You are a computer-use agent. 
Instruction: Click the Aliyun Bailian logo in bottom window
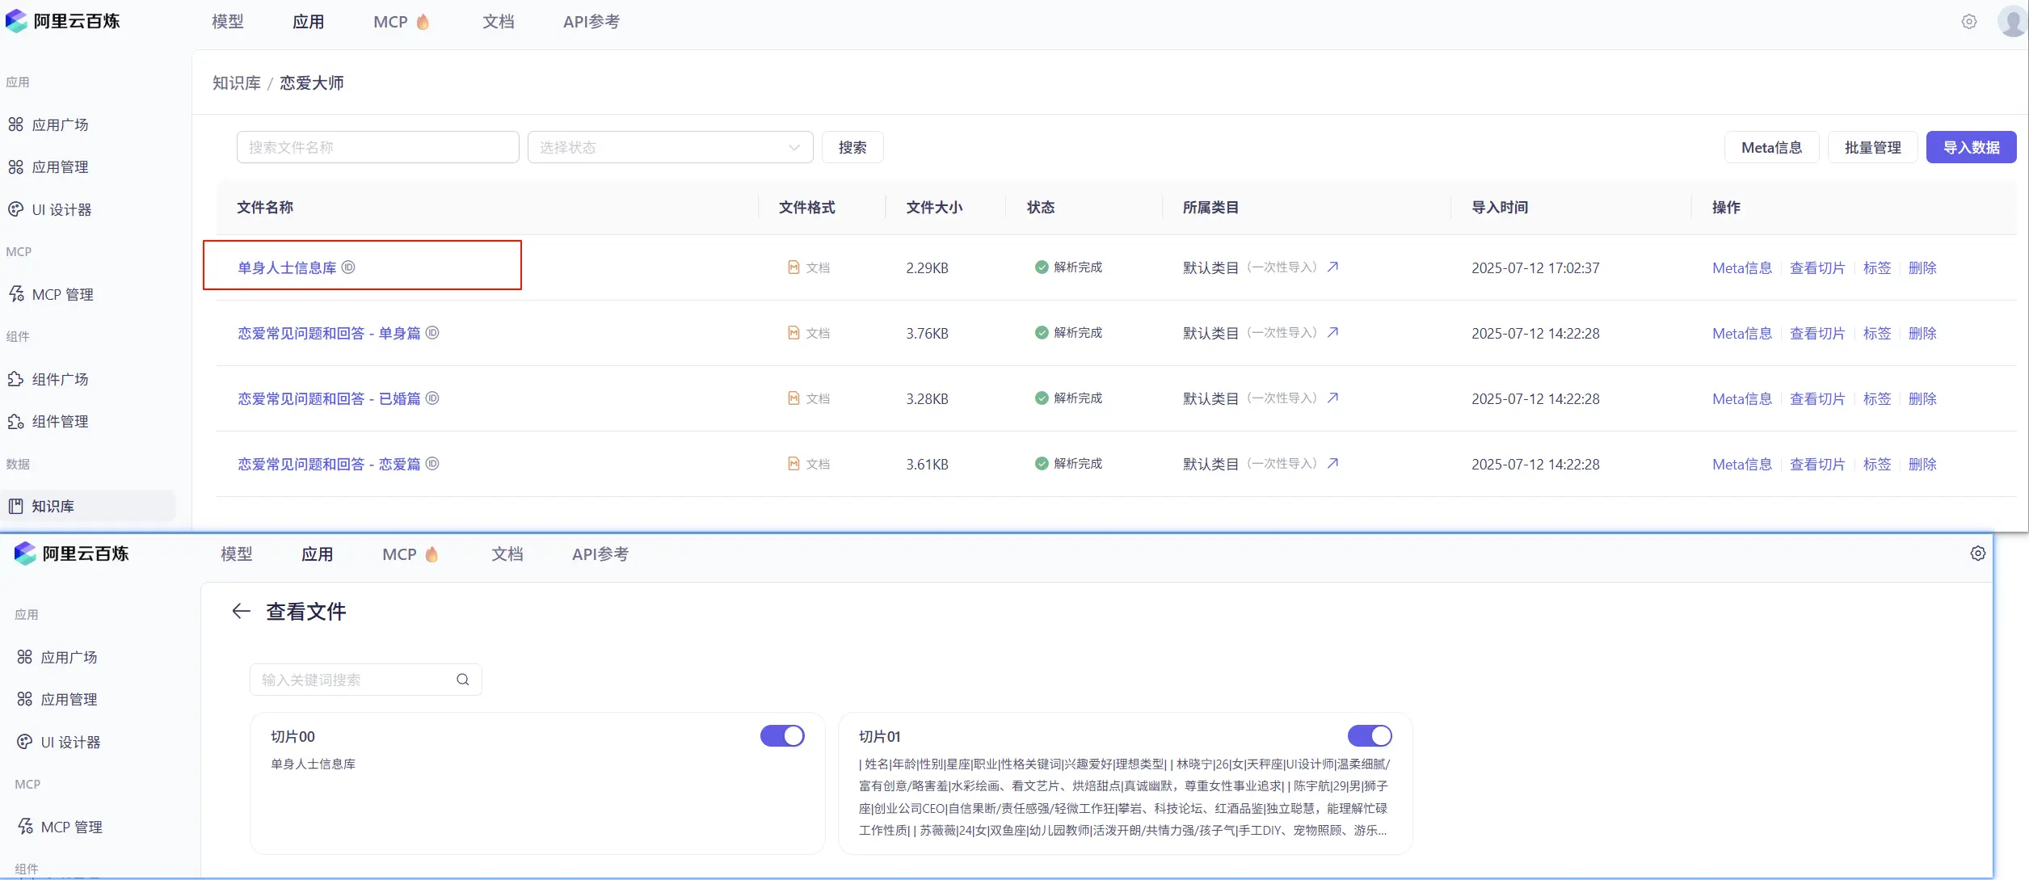point(71,554)
